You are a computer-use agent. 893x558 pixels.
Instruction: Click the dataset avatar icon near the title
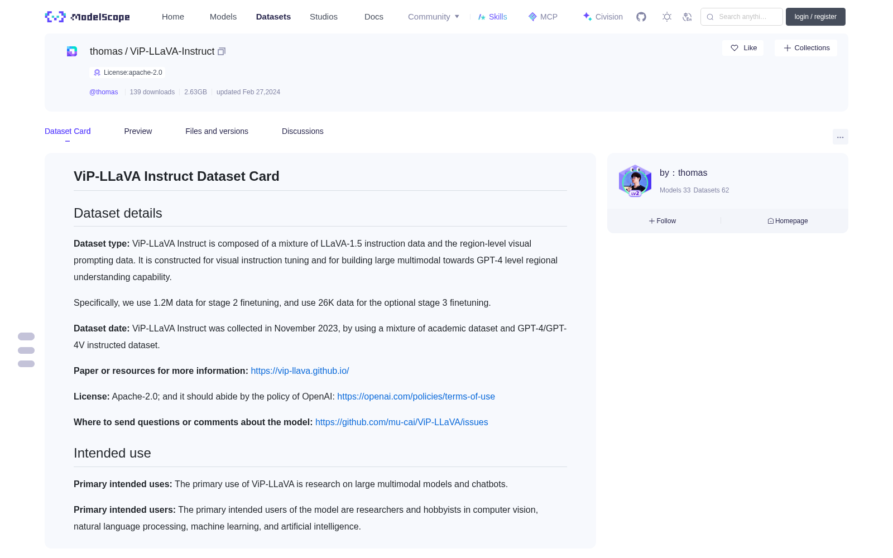tap(72, 51)
